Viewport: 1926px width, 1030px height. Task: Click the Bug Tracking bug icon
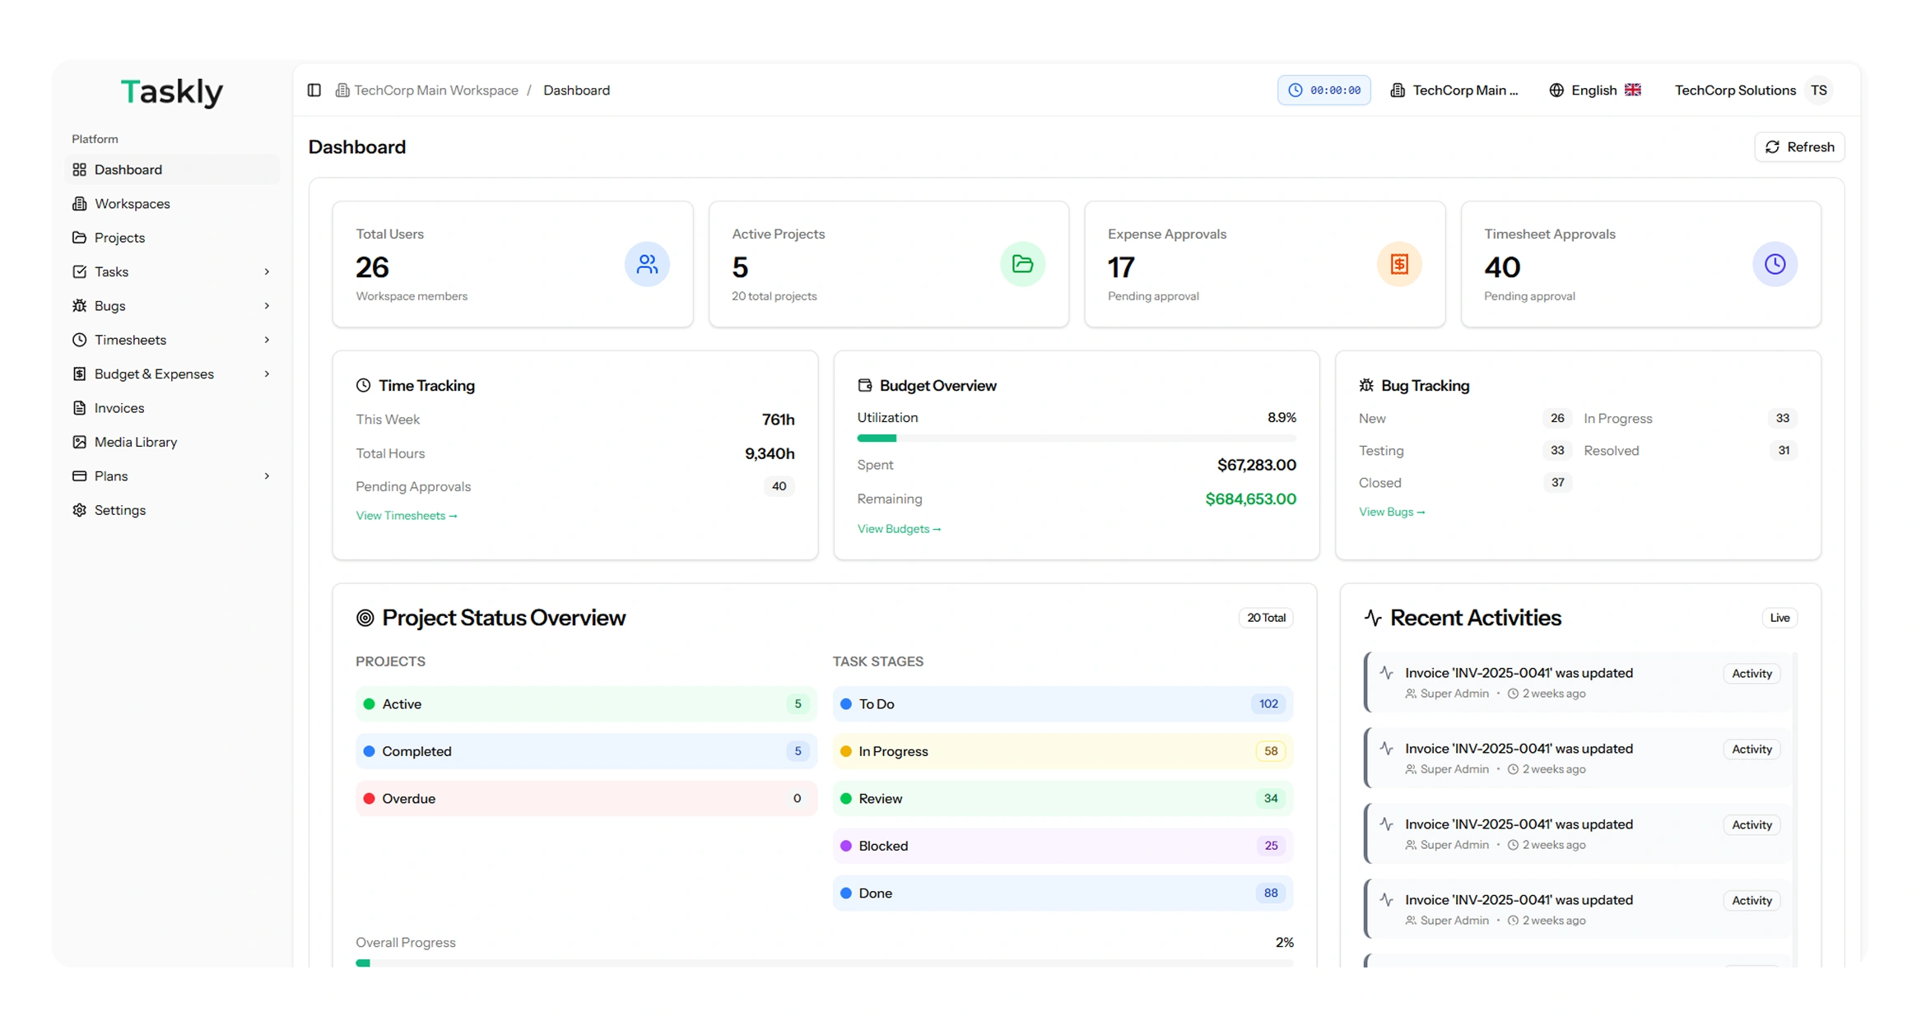coord(1366,385)
